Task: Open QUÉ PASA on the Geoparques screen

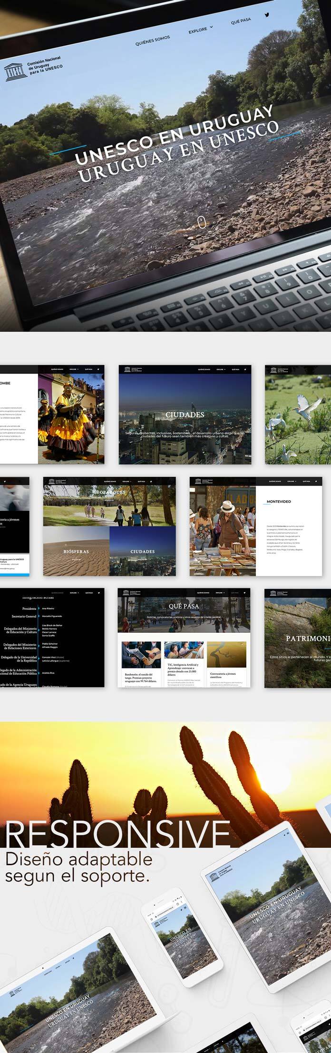Action: (x=141, y=481)
